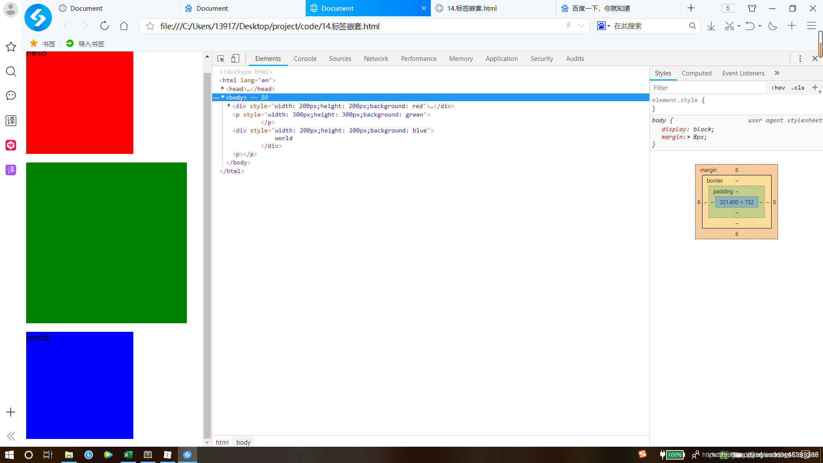This screenshot has height=463, width=823.
Task: Open the Computed styles tab
Action: point(696,73)
